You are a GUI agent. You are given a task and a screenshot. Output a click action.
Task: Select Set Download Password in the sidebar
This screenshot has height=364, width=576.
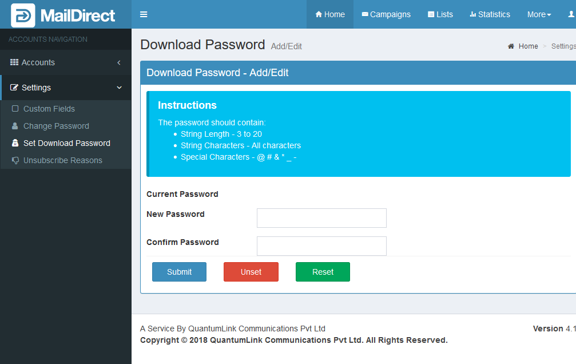[66, 143]
